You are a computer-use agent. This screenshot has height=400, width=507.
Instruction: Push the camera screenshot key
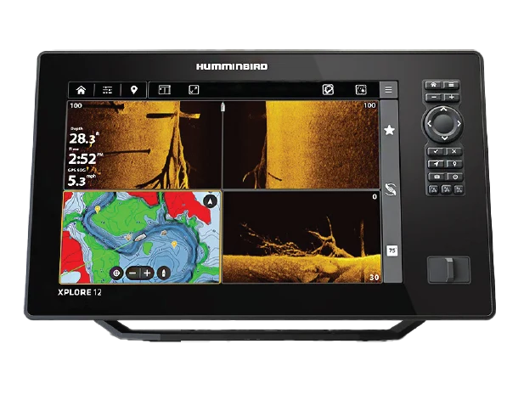pos(437,177)
